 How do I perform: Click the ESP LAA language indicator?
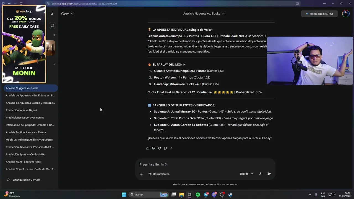pyautogui.click(x=323, y=195)
